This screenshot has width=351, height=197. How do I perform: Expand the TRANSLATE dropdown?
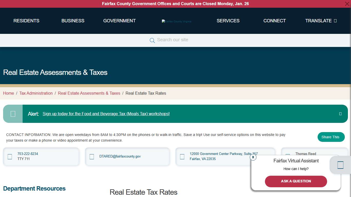(321, 21)
